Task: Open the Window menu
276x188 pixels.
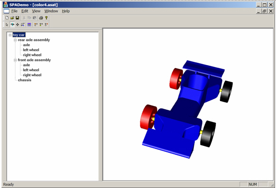Action: (x=51, y=11)
